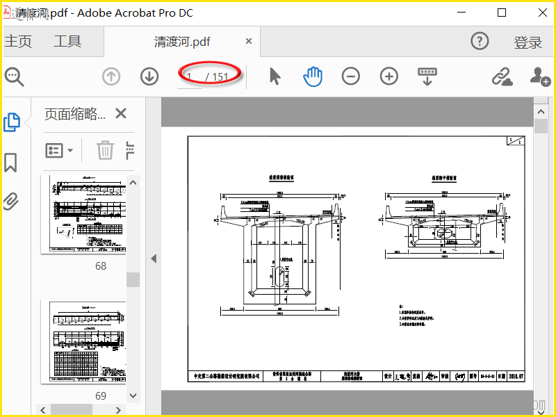Close the 清渡河.pdf document tab
The height and width of the screenshot is (417, 556).
click(249, 42)
